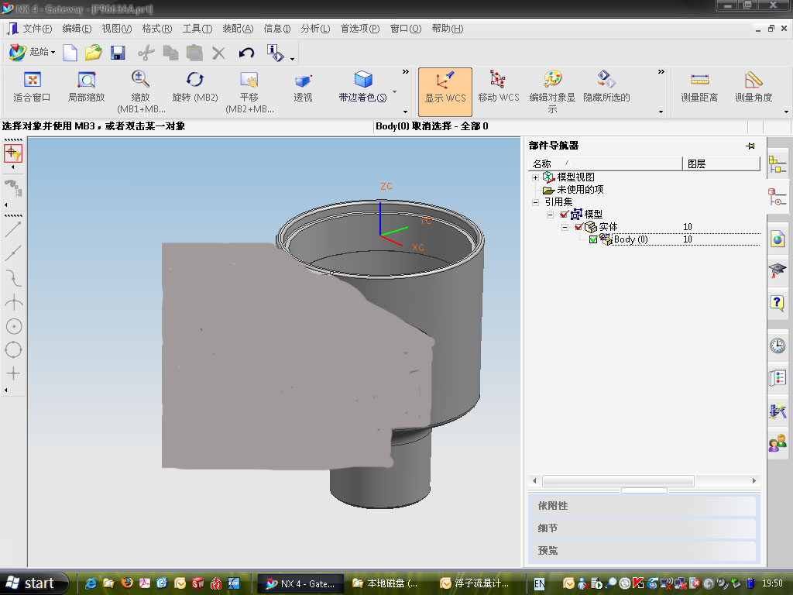793x595 pixels.
Task: Open the 工具(T) menu
Action: (x=197, y=29)
